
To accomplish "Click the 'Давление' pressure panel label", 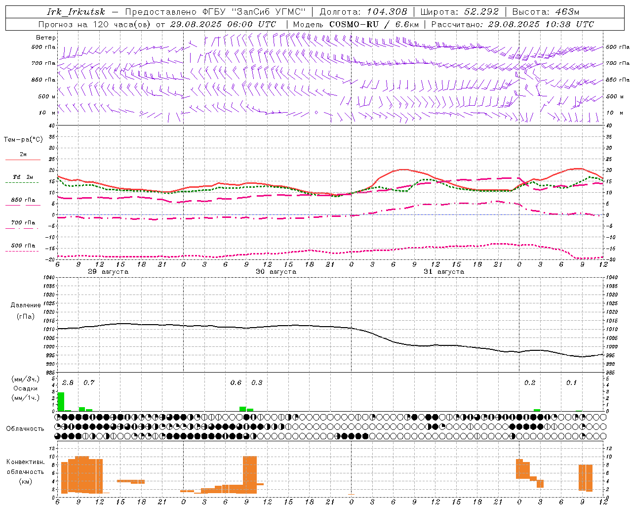I will [26, 305].
